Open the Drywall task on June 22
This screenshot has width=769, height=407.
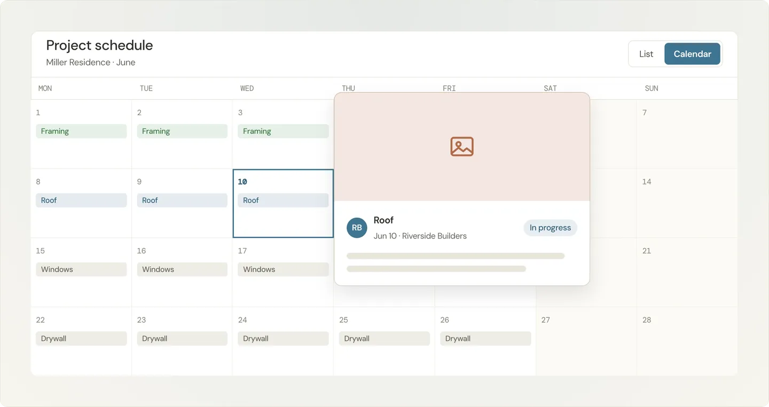click(81, 339)
